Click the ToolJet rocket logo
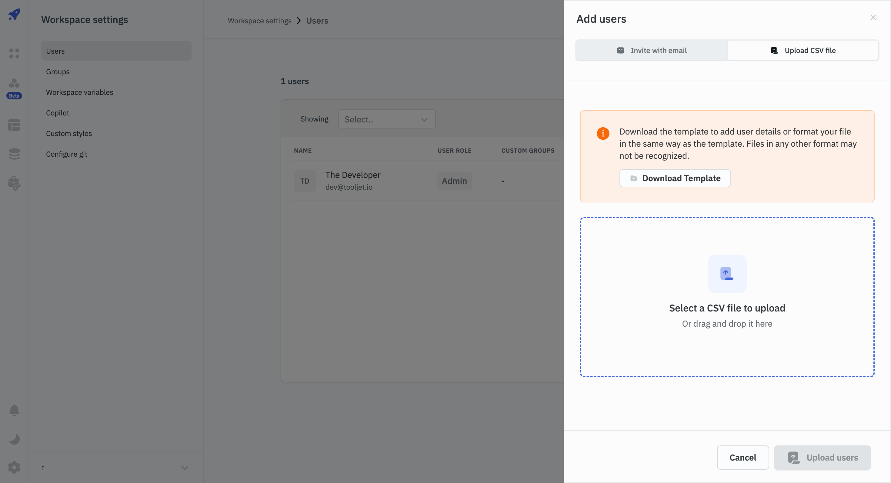Screen dimensions: 891x483 point(14,15)
